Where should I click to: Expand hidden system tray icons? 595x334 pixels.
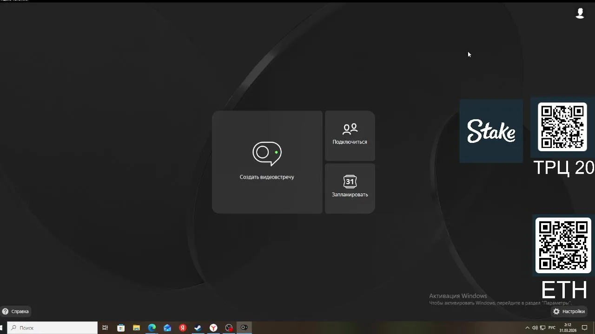[x=527, y=328]
